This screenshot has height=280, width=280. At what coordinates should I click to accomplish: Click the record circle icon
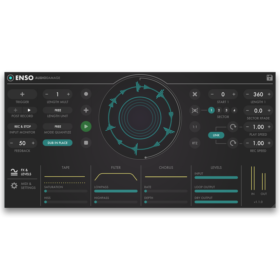[x=86, y=94]
